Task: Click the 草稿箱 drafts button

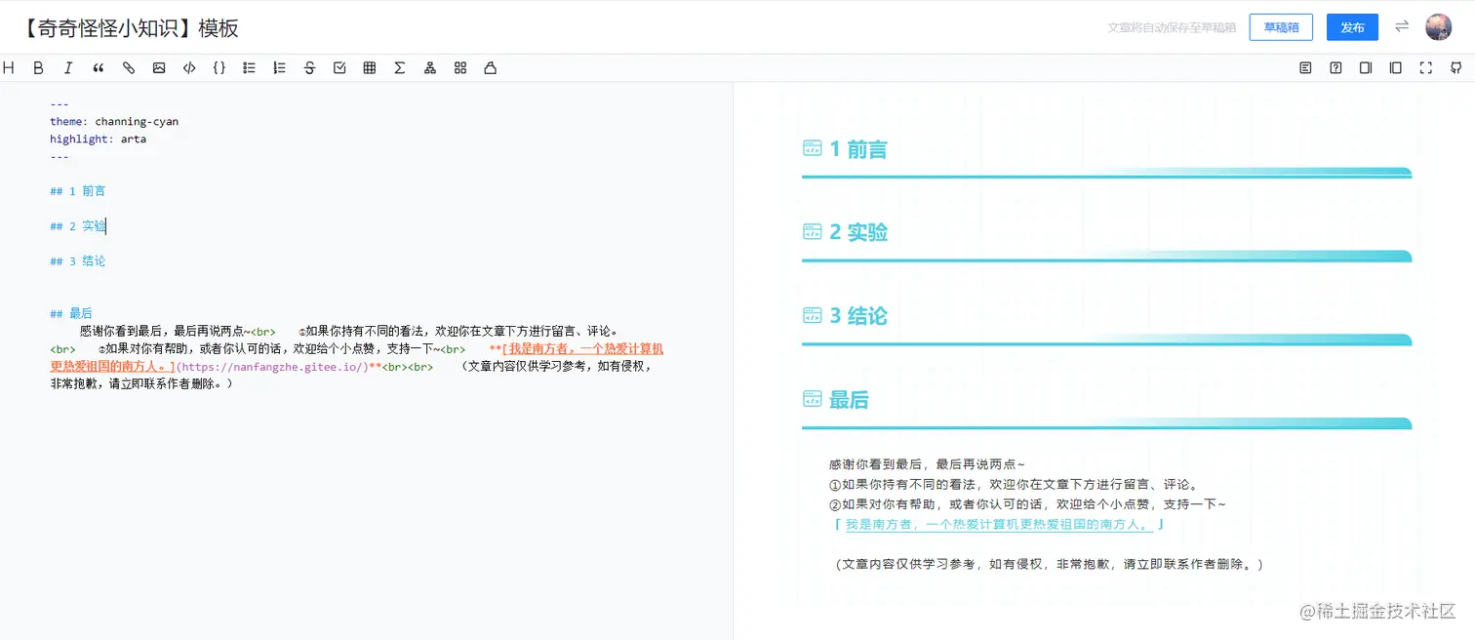Action: click(1281, 27)
